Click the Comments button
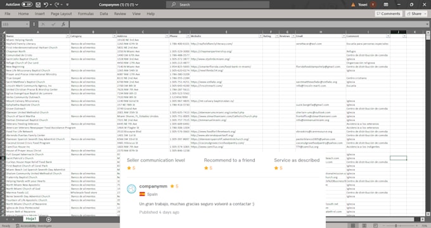The image size is (431, 228). pos(389,13)
